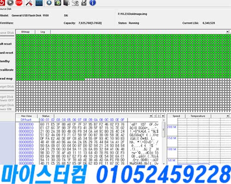Click hex offset row 0000020
Screen dimensions: 231x184
click(26, 131)
